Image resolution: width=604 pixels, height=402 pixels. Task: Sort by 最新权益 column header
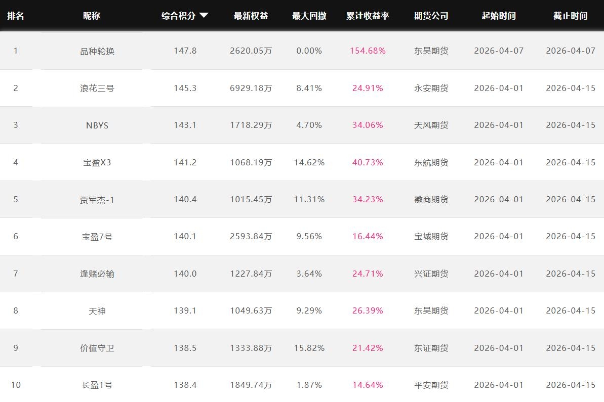point(251,16)
